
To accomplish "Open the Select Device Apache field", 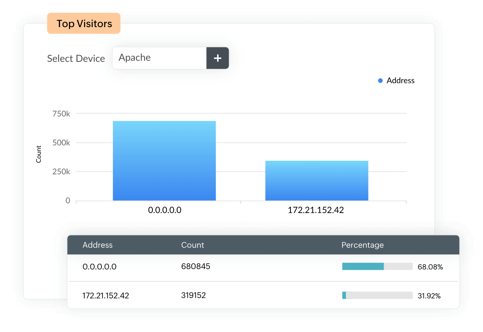I will (159, 58).
